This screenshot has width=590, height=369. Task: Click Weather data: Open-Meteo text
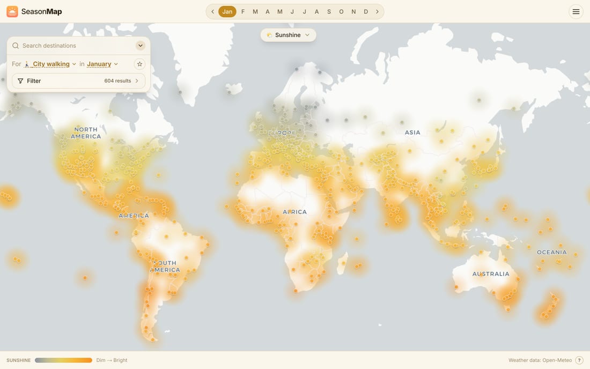click(540, 360)
